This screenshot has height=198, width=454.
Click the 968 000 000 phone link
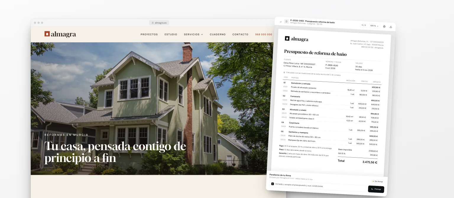(264, 34)
